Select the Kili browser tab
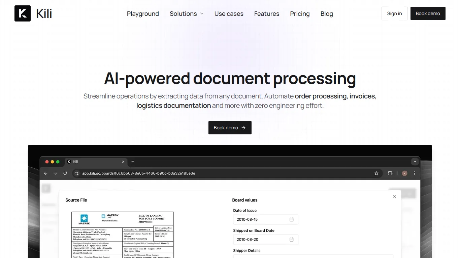Viewport: 460px width, 258px height. (96, 162)
